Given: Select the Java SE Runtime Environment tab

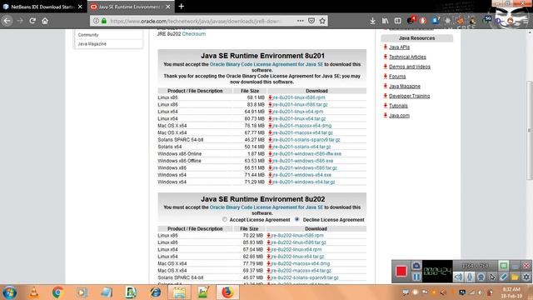Looking at the screenshot, I should 131,7.
